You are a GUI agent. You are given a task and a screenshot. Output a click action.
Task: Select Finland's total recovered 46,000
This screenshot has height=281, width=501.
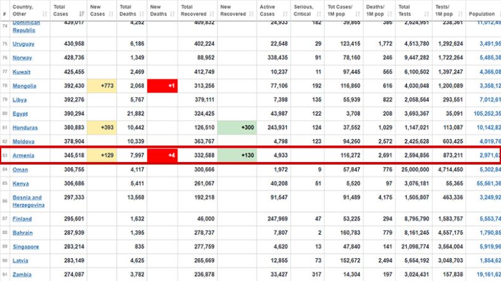206,219
